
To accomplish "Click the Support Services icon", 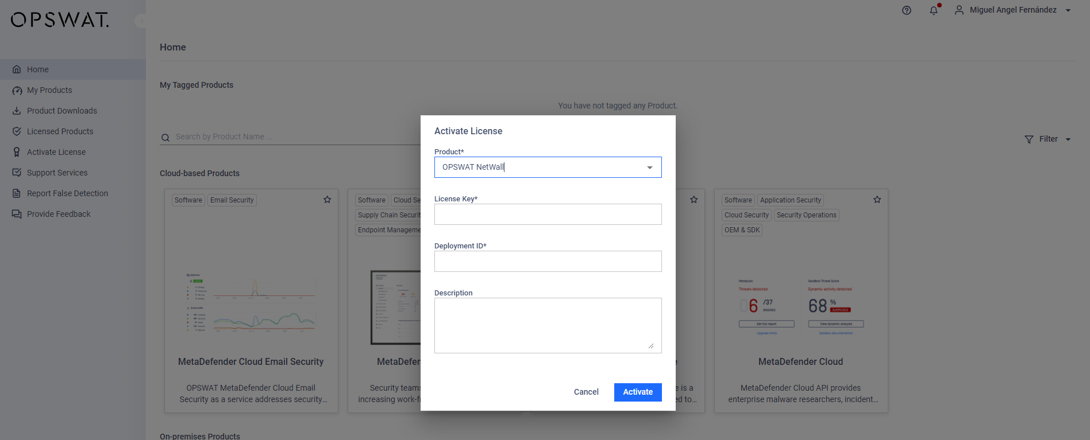I will pos(17,173).
